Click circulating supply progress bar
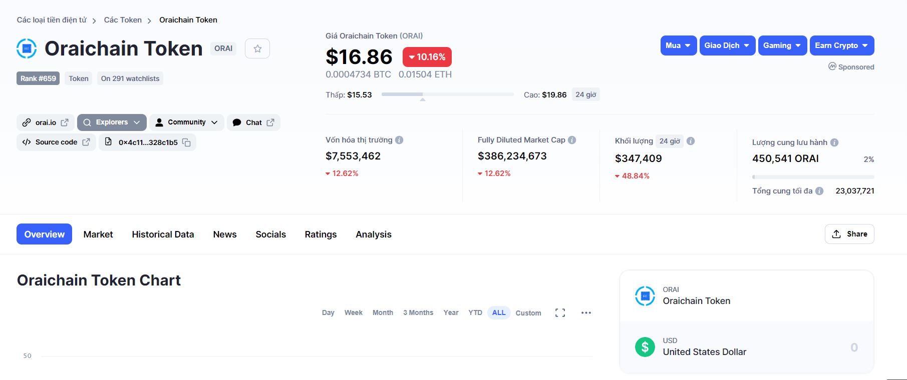Viewport: 907px width, 380px height. pyautogui.click(x=813, y=177)
